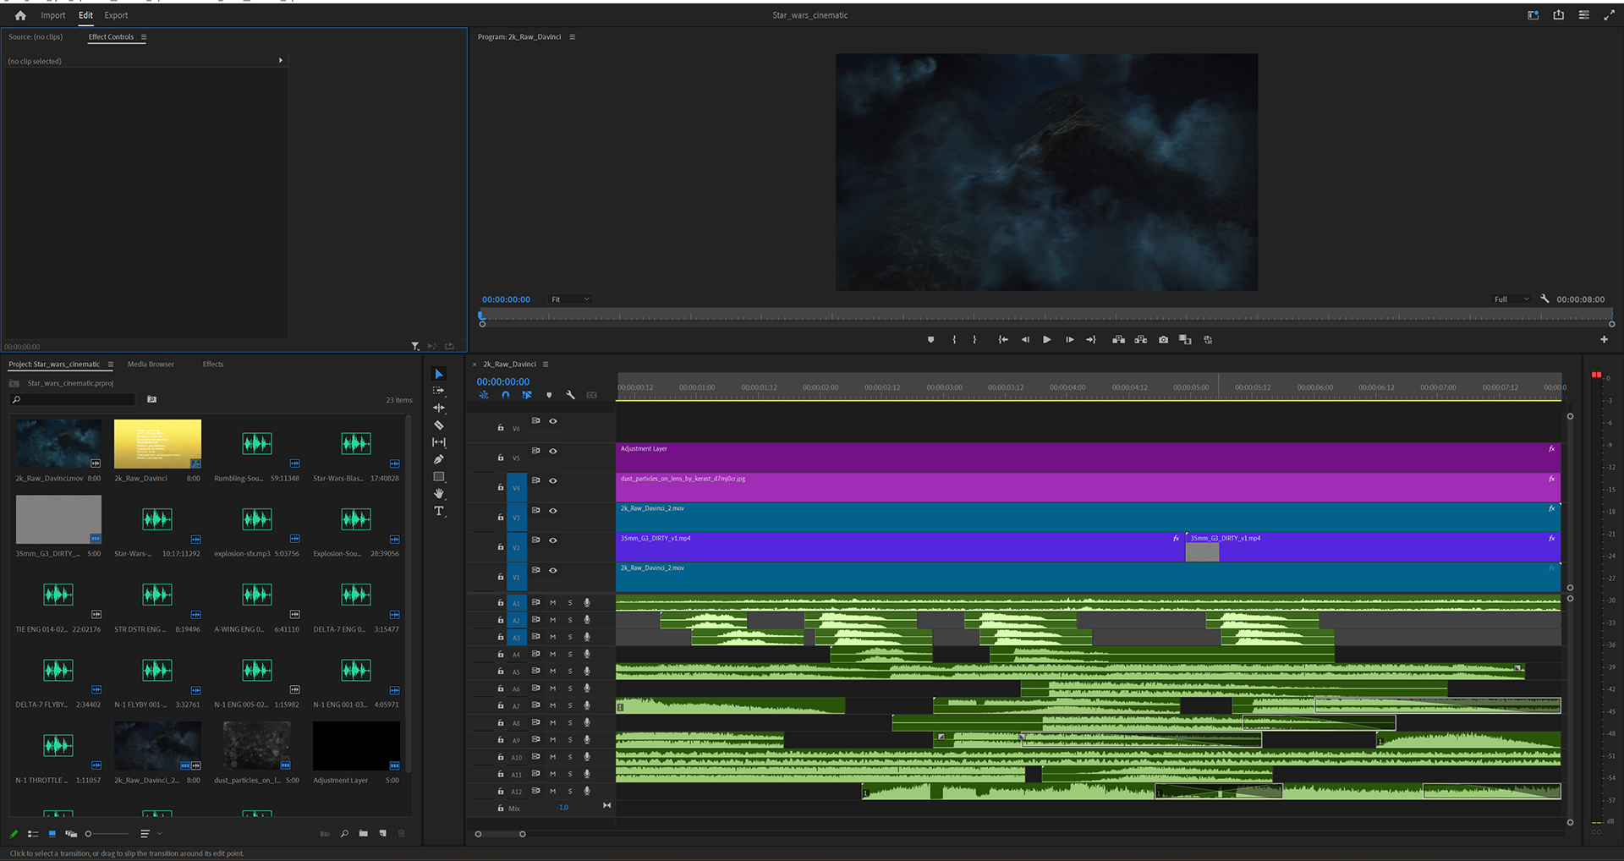The height and width of the screenshot is (861, 1624).
Task: Switch to the Export tab
Action: pos(116,15)
